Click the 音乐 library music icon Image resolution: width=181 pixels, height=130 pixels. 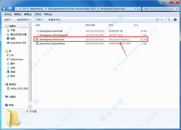pos(8,76)
